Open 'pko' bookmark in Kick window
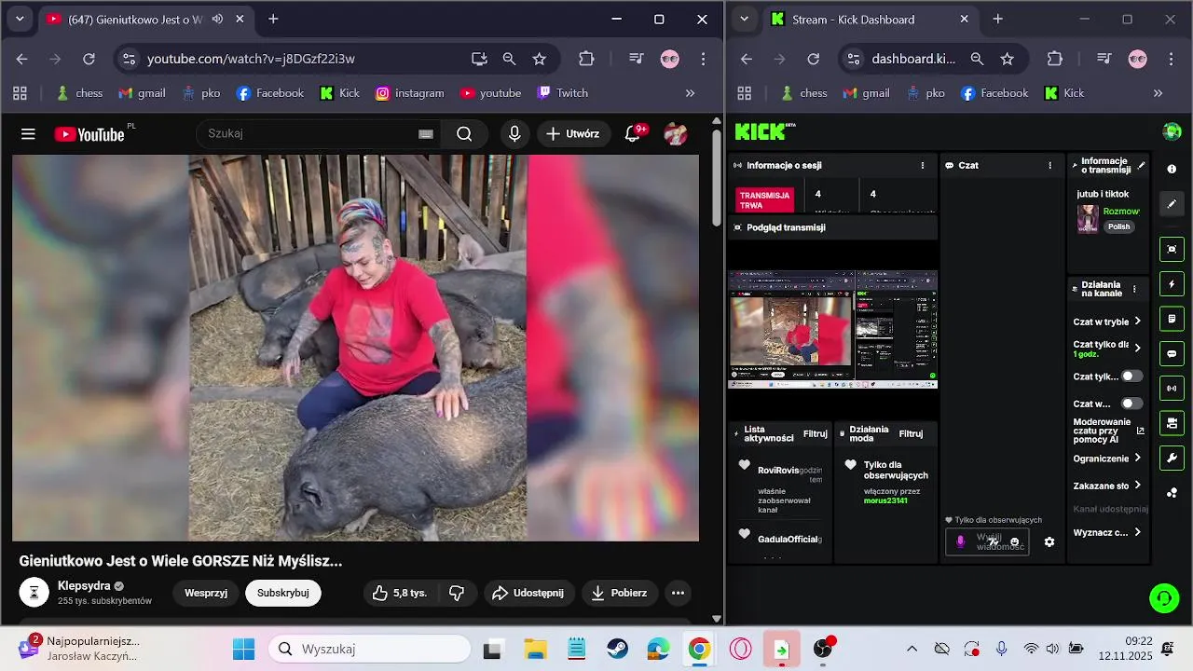Screen dimensions: 1193x671 926,93
